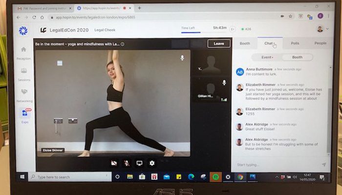Leave the yoga session
Image resolution: width=342 pixels, height=195 pixels.
pos(219,43)
